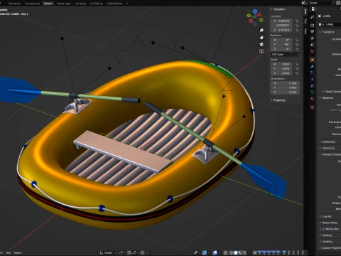
Task: Expand the Custom Properties panel
Action: pos(330,248)
